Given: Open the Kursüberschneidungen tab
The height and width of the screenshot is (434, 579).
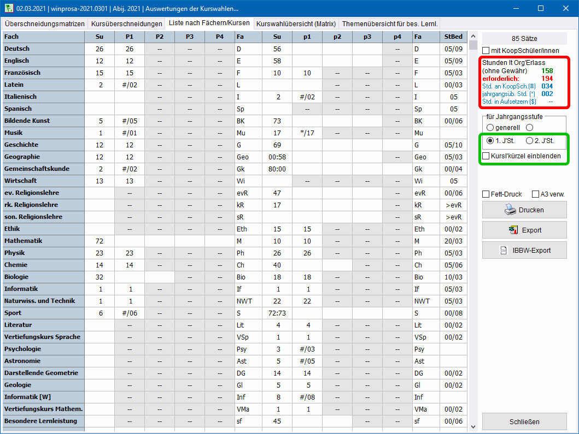Looking at the screenshot, I should pyautogui.click(x=127, y=24).
